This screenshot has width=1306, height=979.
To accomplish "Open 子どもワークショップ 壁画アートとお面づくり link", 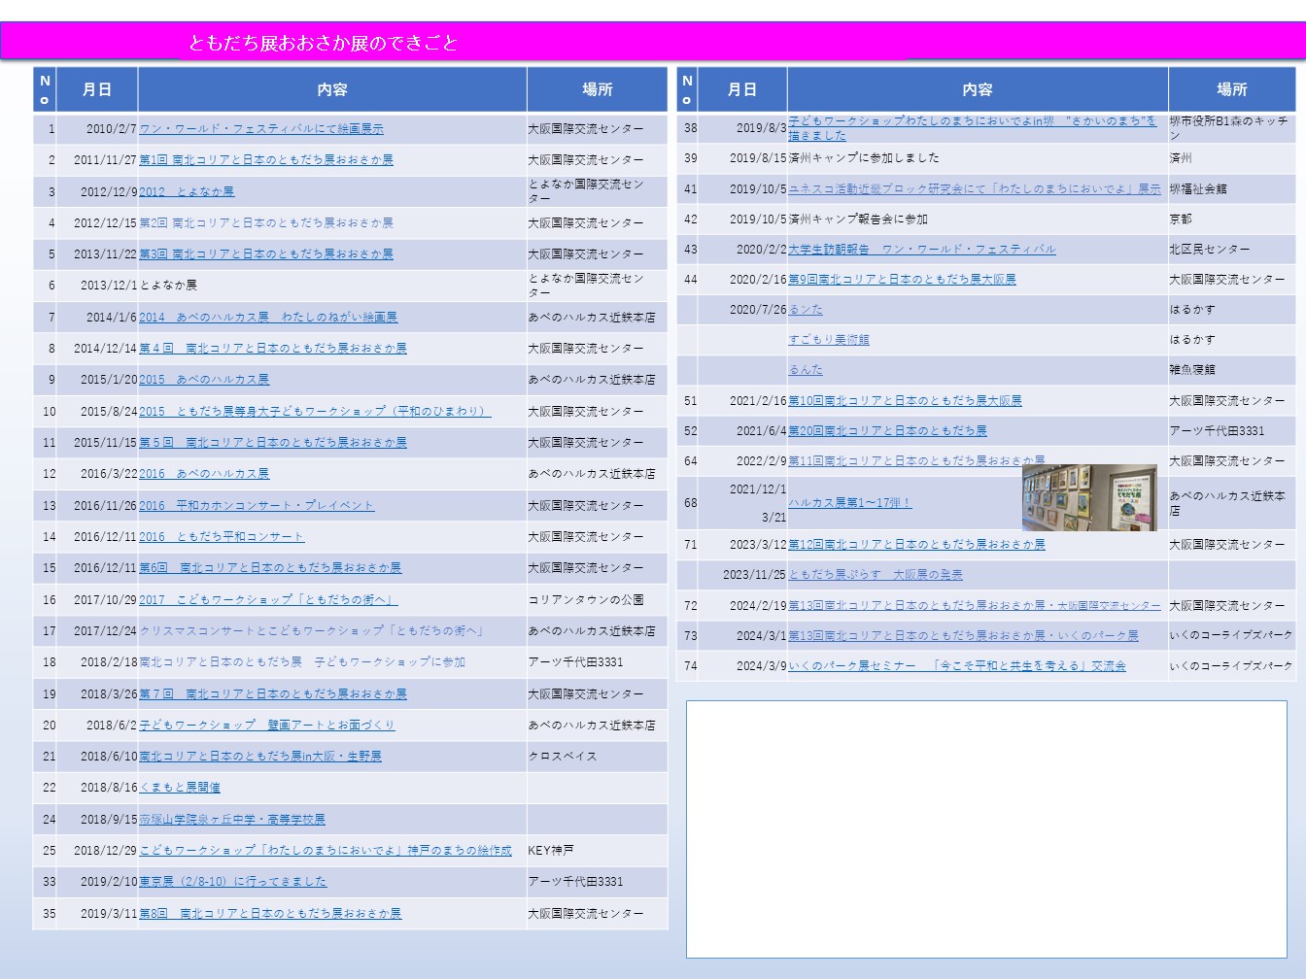I will (266, 726).
